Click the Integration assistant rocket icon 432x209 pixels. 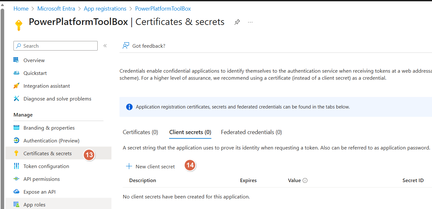(x=17, y=86)
